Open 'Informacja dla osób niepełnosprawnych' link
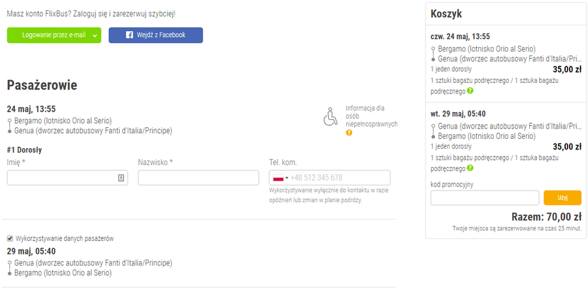The width and height of the screenshot is (588, 289). (370, 115)
